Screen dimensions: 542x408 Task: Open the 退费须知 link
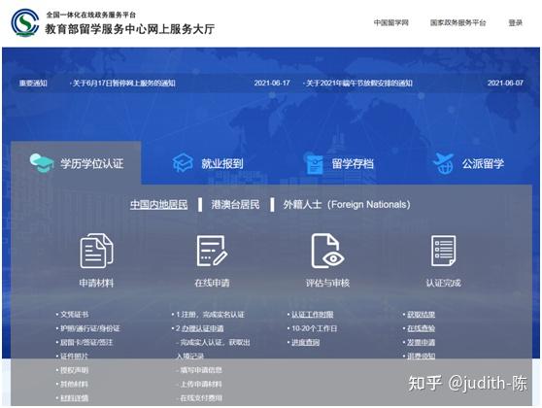point(421,356)
